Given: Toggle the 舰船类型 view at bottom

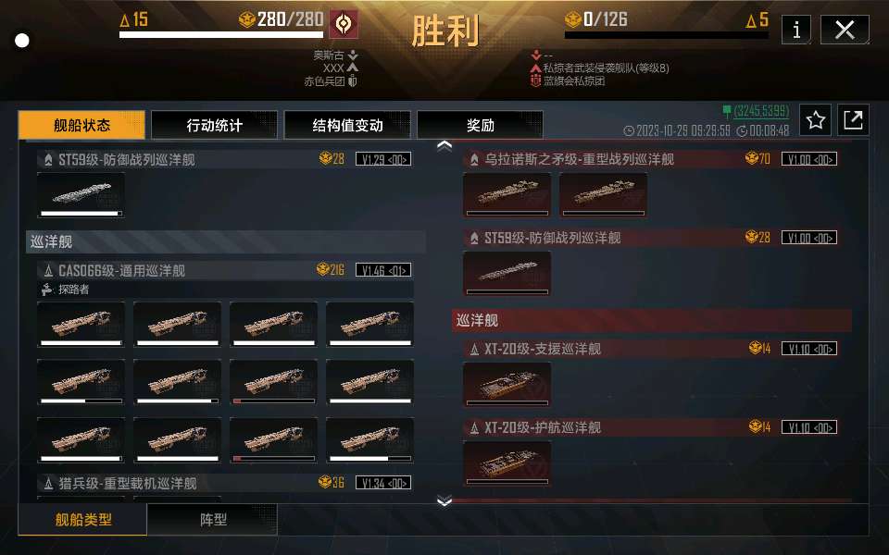Looking at the screenshot, I should [x=82, y=519].
